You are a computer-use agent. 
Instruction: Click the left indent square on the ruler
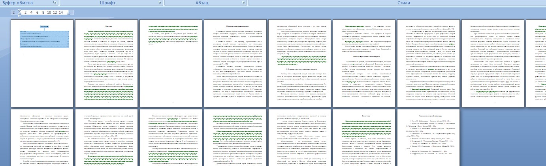[x=19, y=15]
